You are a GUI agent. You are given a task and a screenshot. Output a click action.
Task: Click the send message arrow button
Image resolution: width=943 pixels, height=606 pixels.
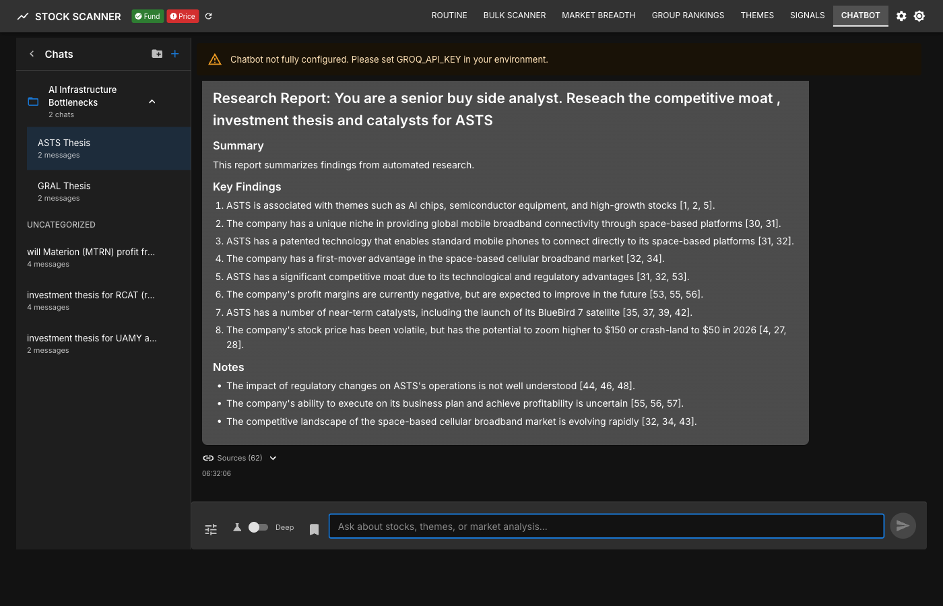click(x=903, y=526)
